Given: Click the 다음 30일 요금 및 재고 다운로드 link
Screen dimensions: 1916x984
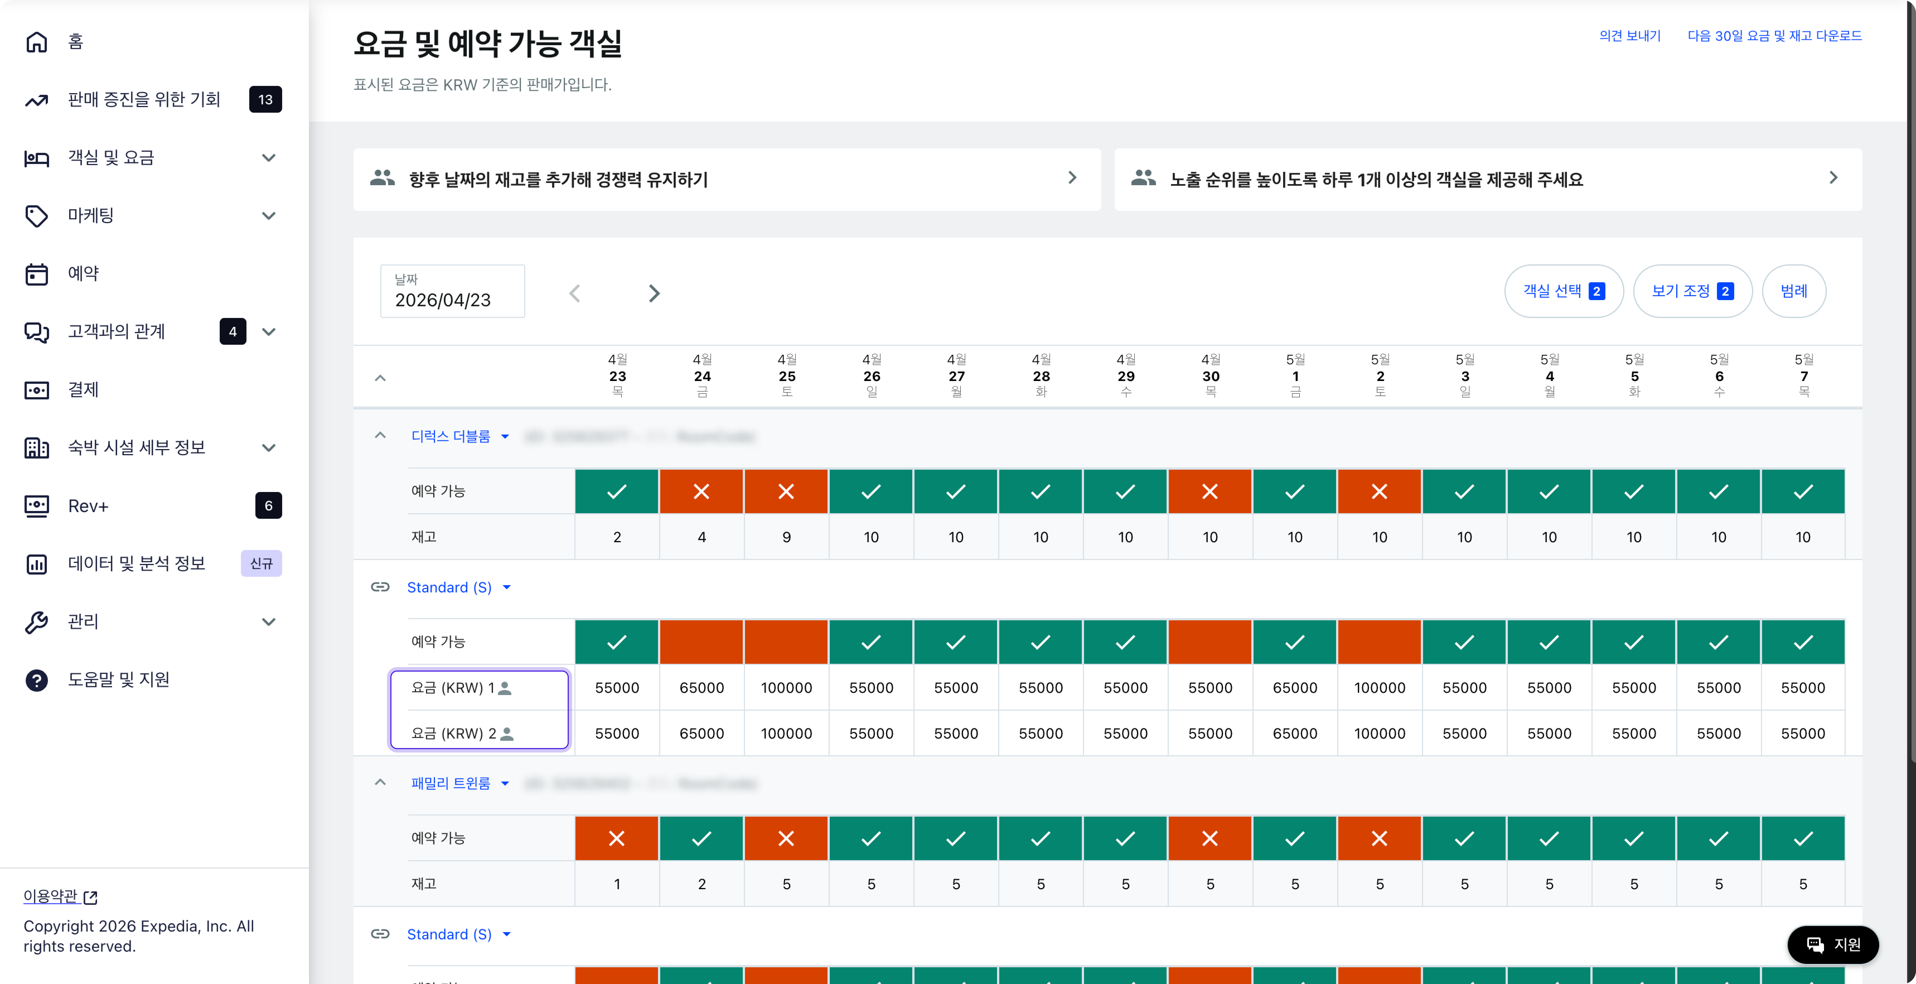Looking at the screenshot, I should click(1774, 36).
